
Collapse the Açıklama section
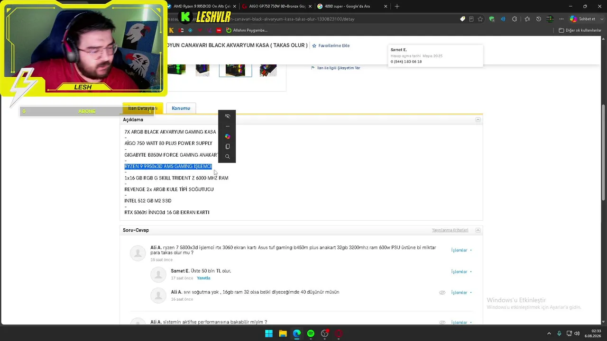tap(478, 120)
